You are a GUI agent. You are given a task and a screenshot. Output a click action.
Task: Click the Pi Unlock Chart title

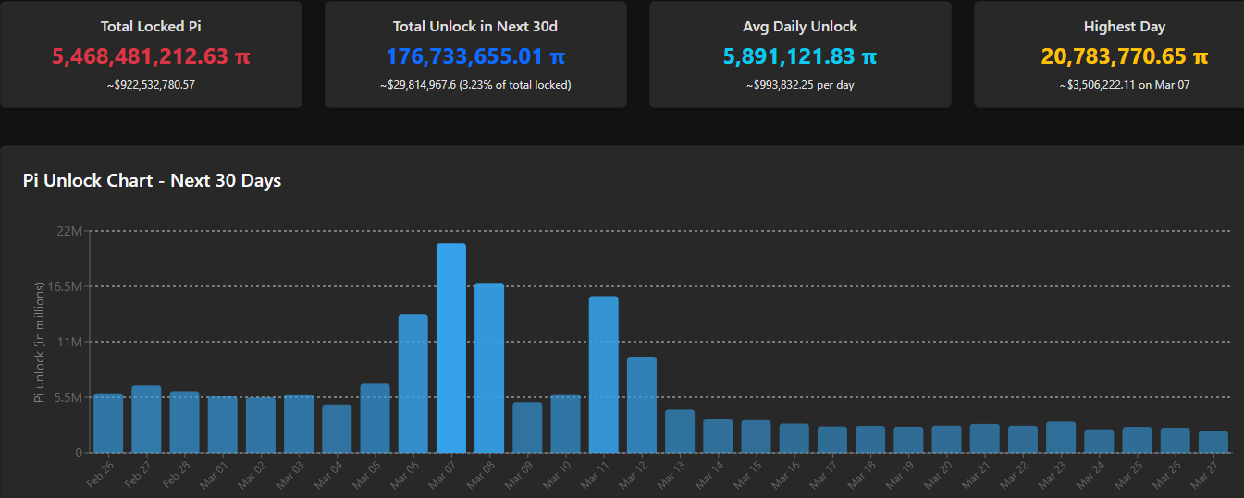152,180
